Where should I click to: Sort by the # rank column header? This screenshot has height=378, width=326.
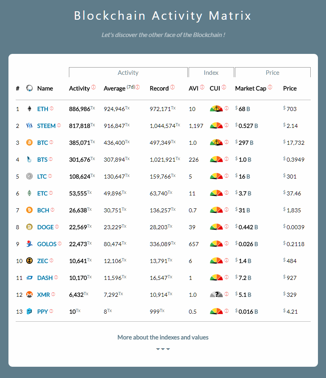[18, 88]
